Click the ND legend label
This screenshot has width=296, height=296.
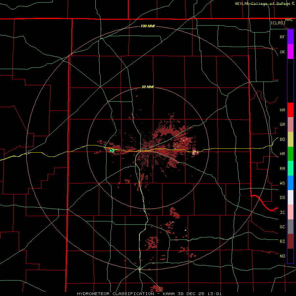(282, 256)
